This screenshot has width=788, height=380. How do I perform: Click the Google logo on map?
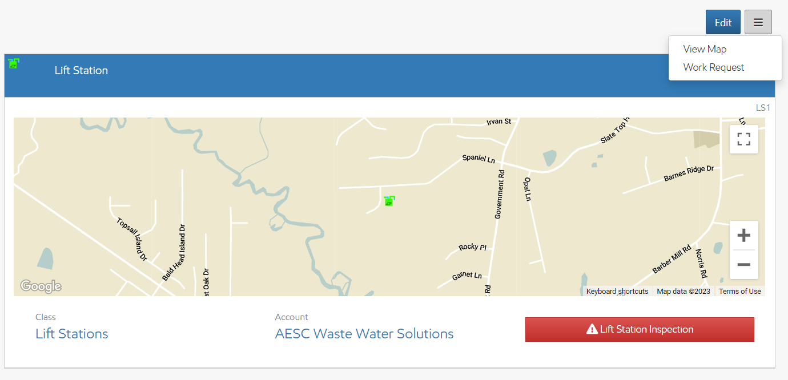click(41, 286)
